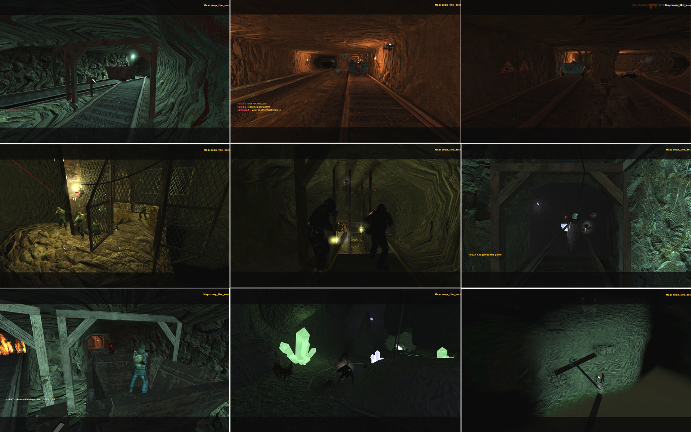Screen dimensions: 691x432
Task: Open the glowing green crystals cave screenshot
Action: click(345, 360)
